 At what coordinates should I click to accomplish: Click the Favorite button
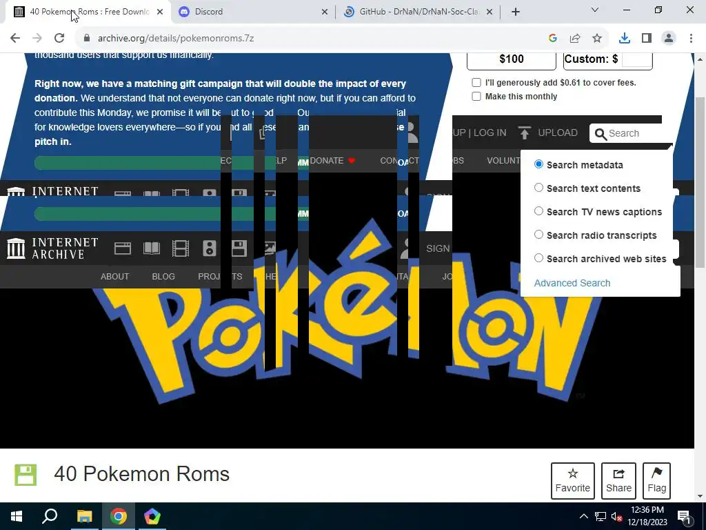pos(573,481)
